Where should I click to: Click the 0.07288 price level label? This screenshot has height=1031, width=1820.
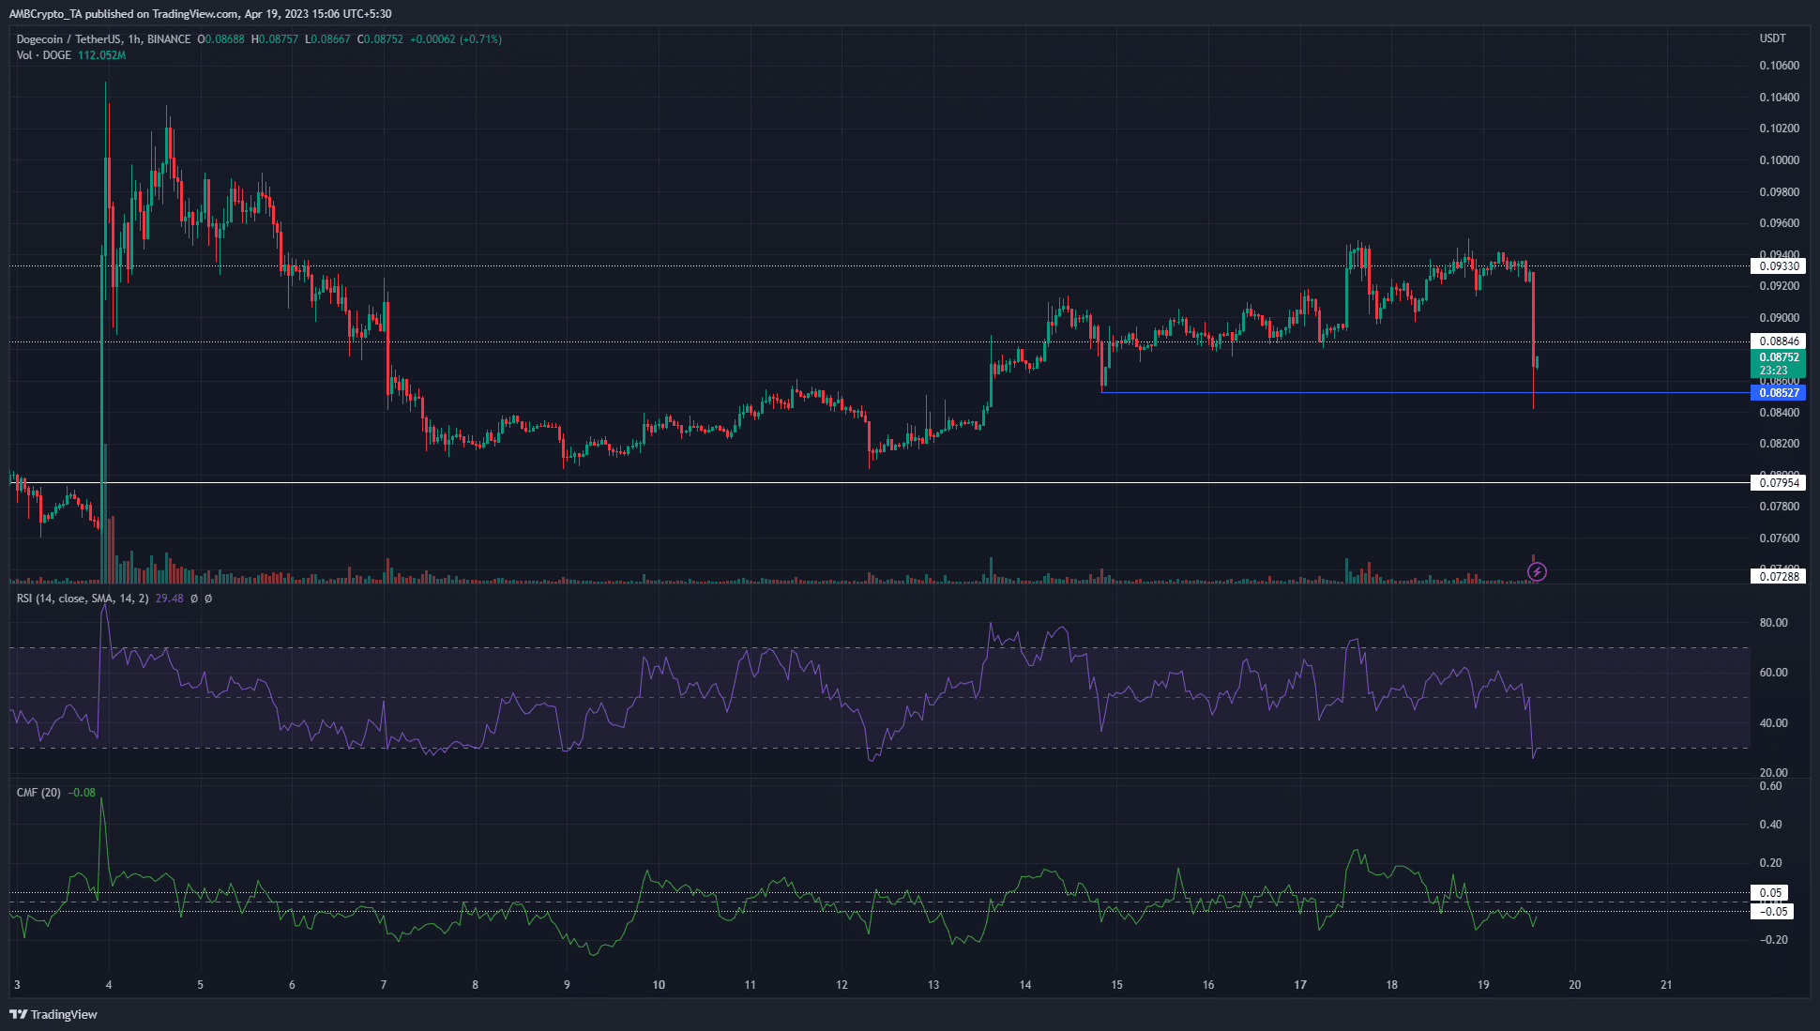[1779, 577]
